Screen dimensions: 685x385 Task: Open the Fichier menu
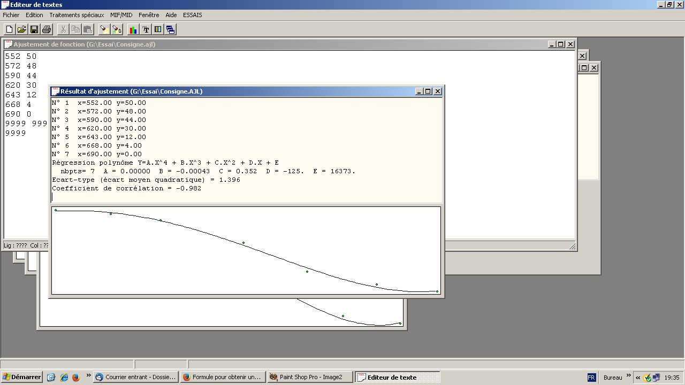tap(11, 15)
